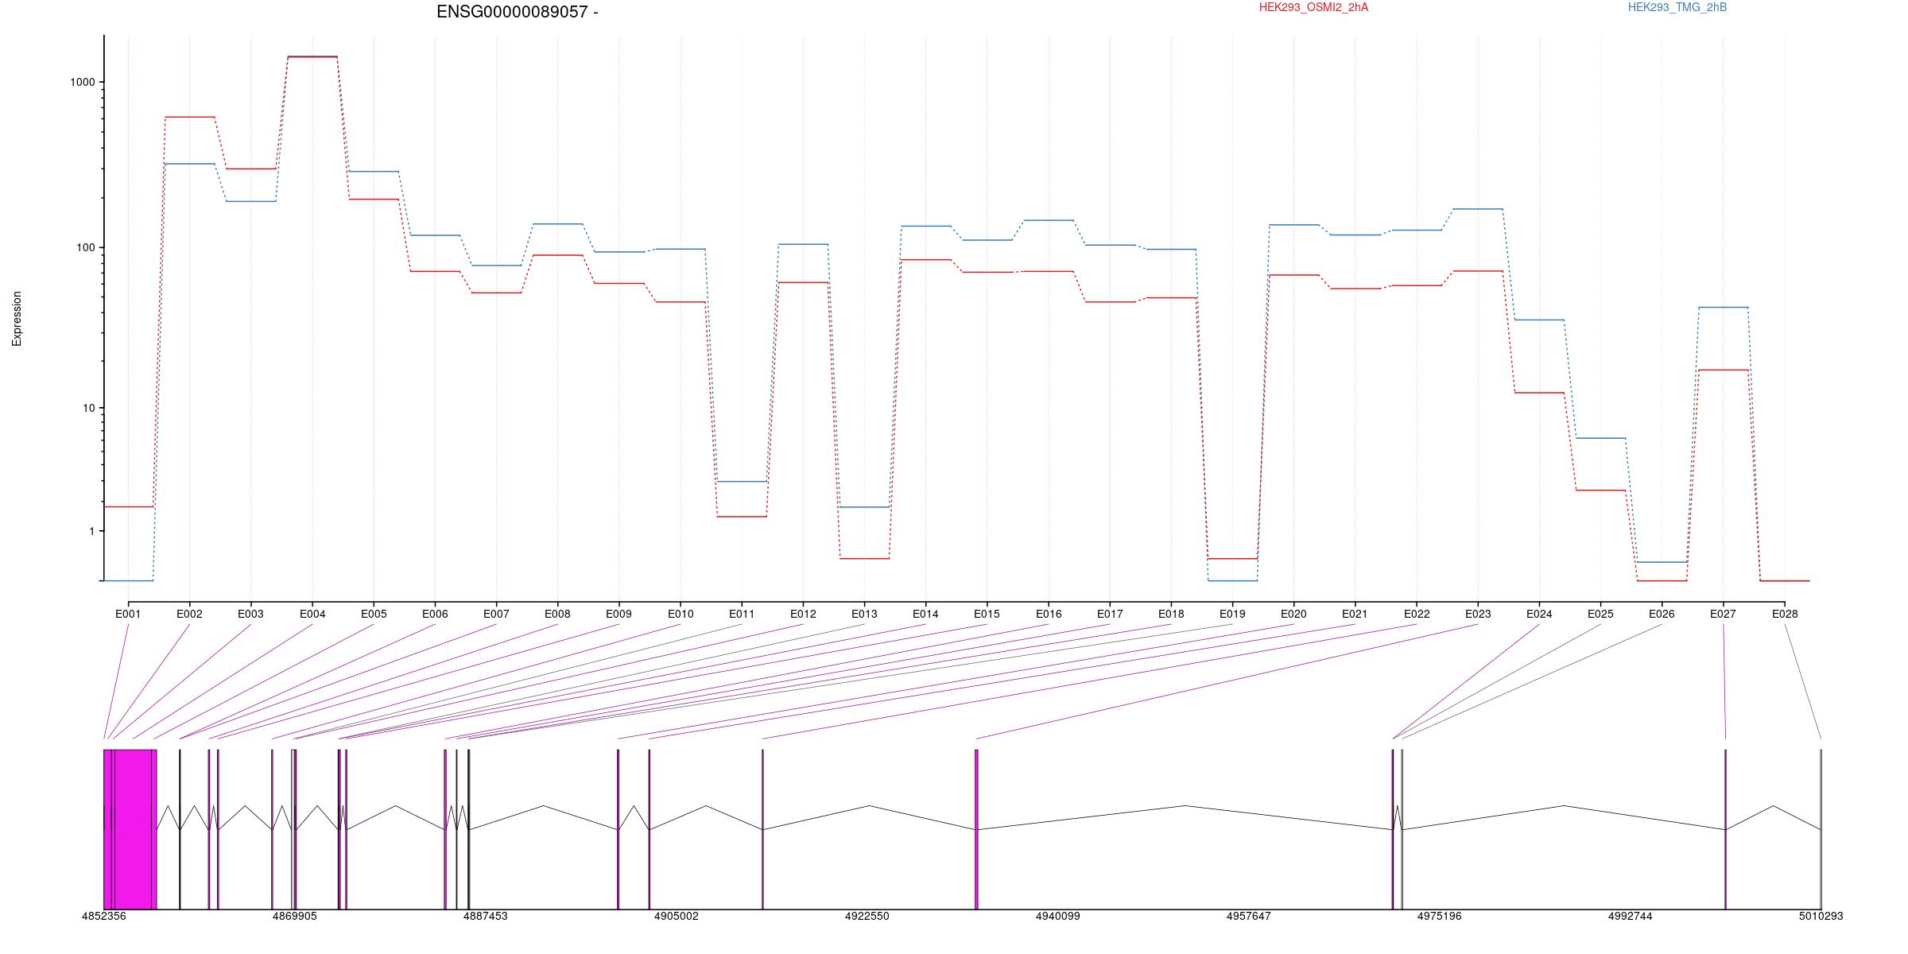Select exon label E022
The height and width of the screenshot is (954, 1908).
pyautogui.click(x=1417, y=614)
